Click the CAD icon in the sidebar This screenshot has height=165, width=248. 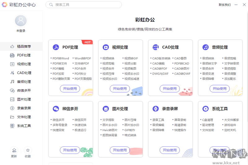(12, 73)
